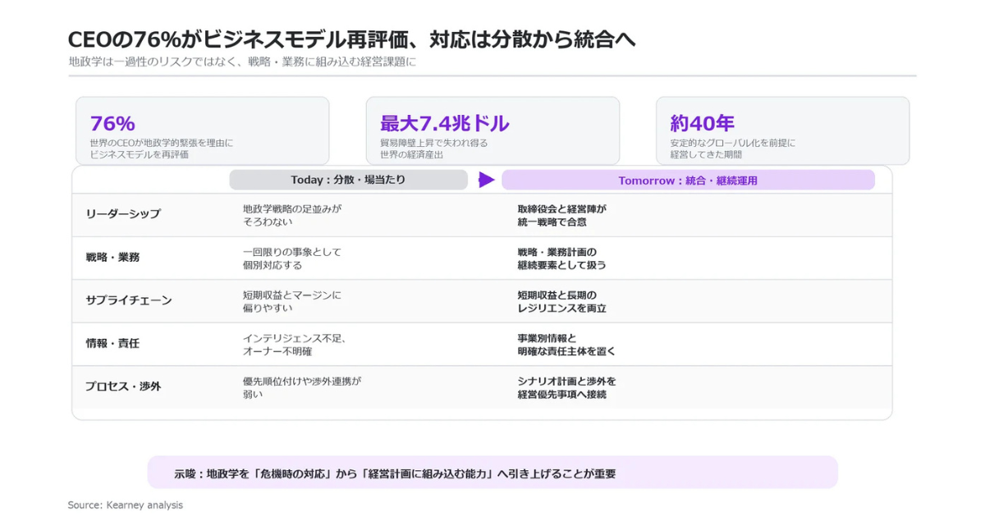The width and height of the screenshot is (985, 517).
Task: Click the cell '事業別情報と明確な責任主体を置く'
Action: (x=566, y=345)
